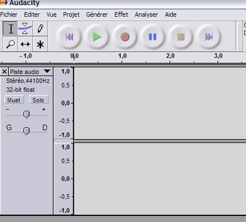Open the Piste audio track dropdown menu
This screenshot has width=246, height=222.
pos(31,72)
